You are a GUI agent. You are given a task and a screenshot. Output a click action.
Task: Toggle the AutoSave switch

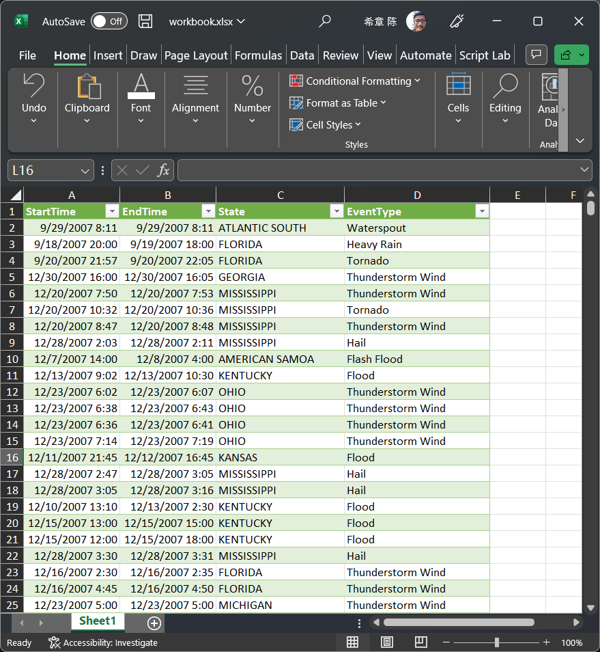pos(109,21)
